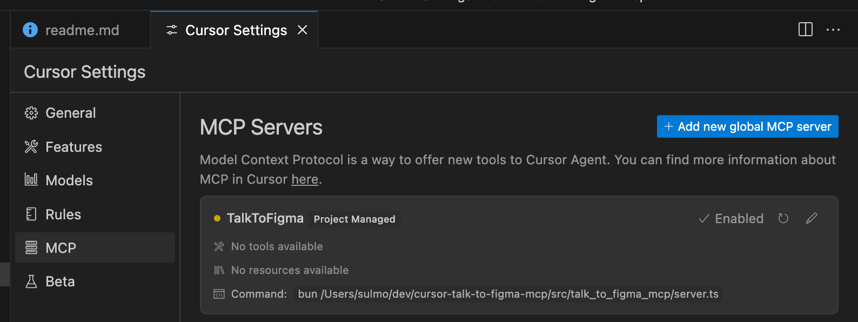Click the General gear icon
This screenshot has width=858, height=322.
(31, 113)
